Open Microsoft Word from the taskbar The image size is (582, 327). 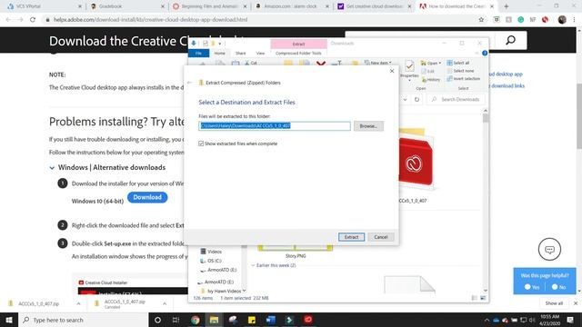tap(271, 320)
